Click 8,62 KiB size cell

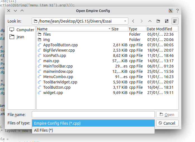pos(120,56)
